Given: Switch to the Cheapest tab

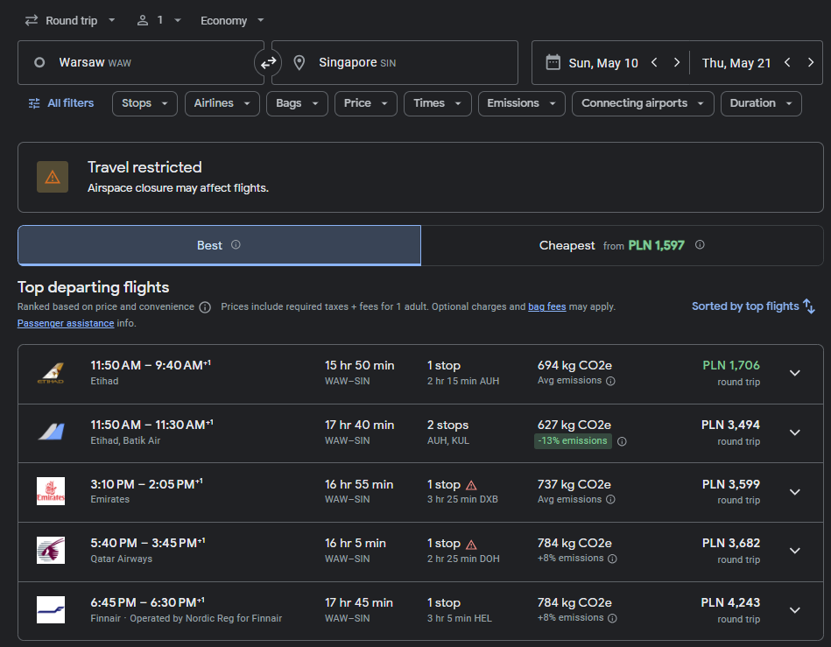Looking at the screenshot, I should coord(622,245).
